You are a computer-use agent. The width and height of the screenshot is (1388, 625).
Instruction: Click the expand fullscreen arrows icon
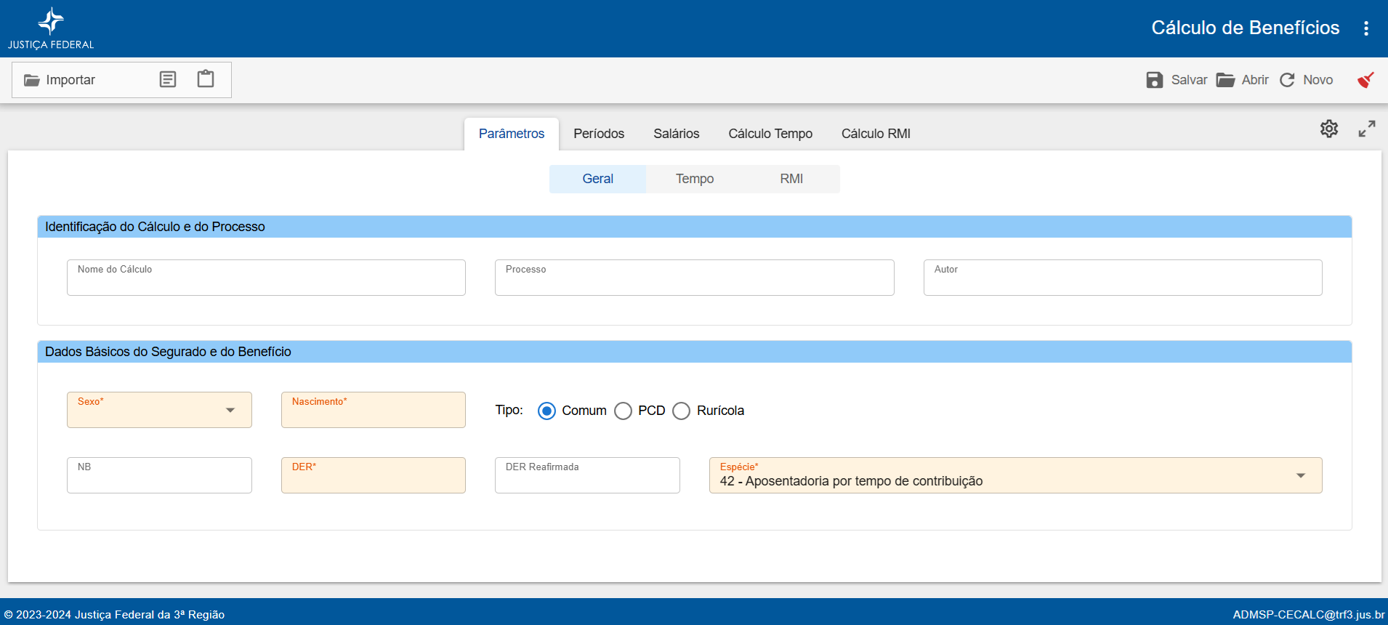tap(1367, 129)
